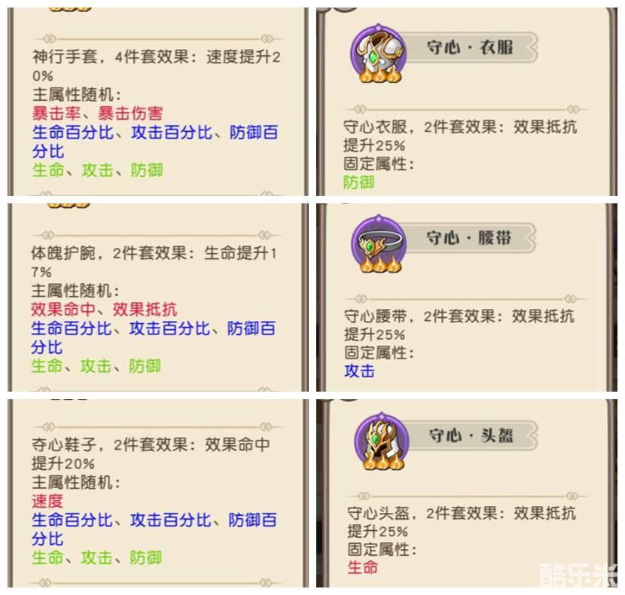The height and width of the screenshot is (595, 625).
Task: Select the 守心·头盔 title banner
Action: tap(472, 435)
